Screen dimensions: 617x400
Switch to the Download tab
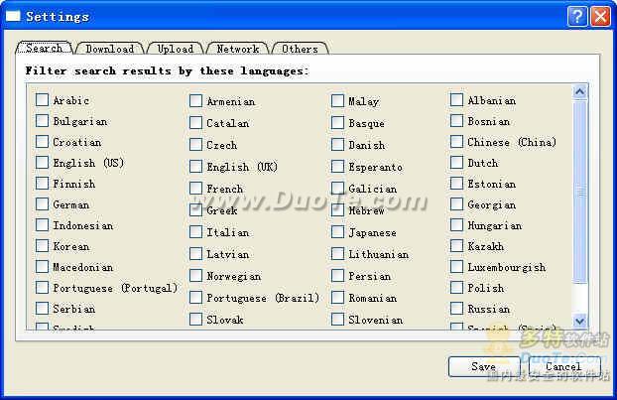pyautogui.click(x=110, y=49)
